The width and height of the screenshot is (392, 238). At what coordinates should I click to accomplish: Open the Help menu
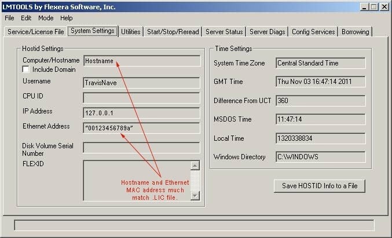point(66,18)
